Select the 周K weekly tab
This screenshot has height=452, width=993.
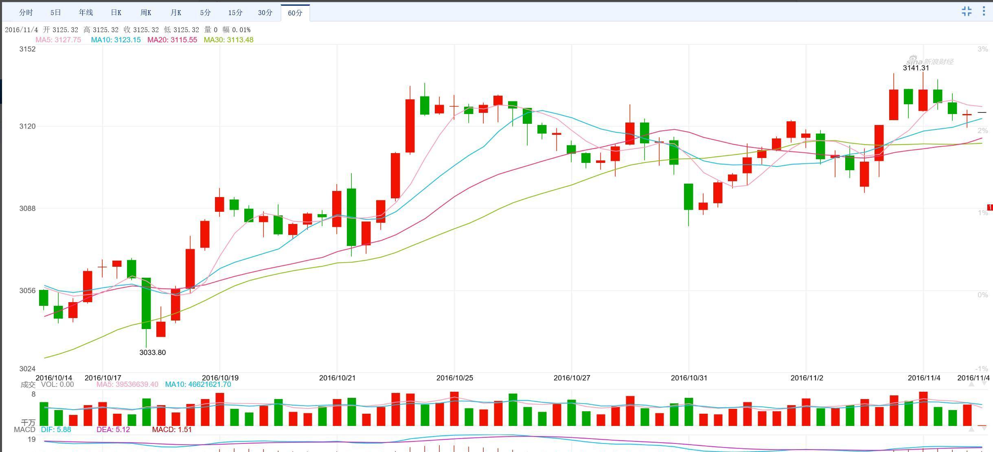coord(146,13)
